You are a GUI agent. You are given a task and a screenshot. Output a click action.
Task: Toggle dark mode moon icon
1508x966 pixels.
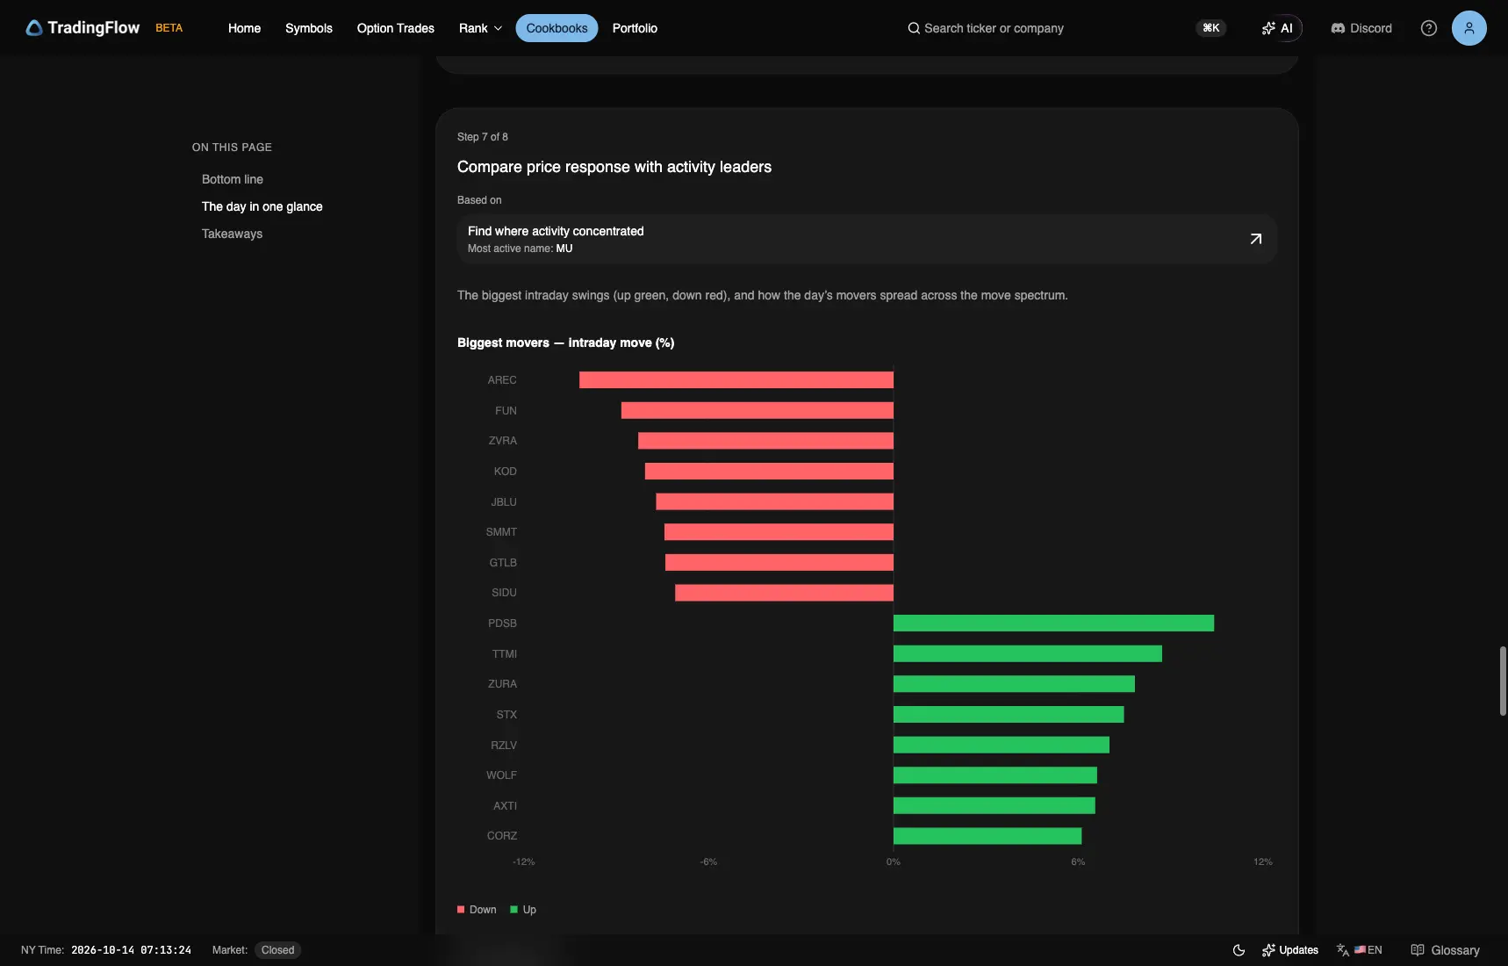pos(1239,950)
